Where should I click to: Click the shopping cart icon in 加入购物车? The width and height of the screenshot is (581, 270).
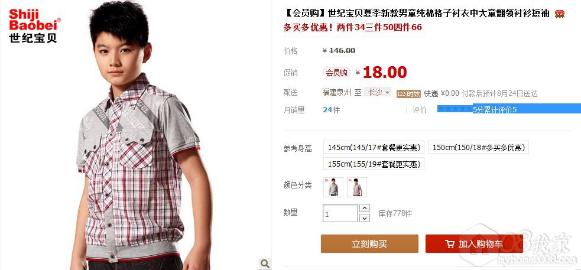(449, 244)
